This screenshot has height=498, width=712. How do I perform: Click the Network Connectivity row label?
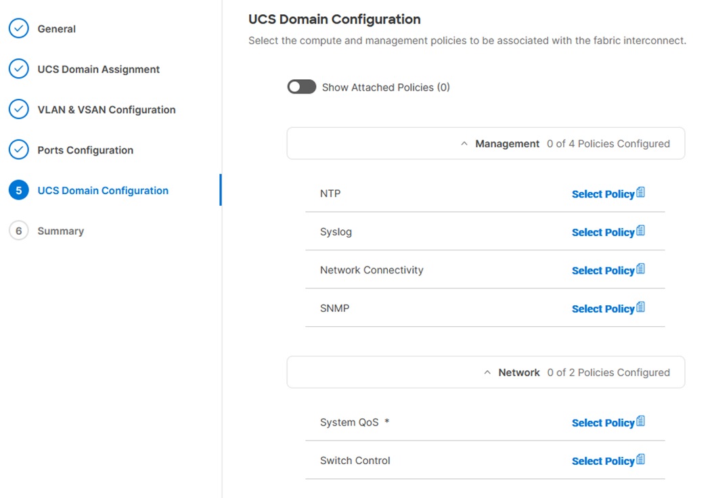coord(372,270)
